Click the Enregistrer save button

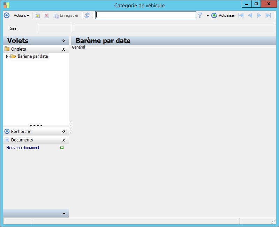click(66, 15)
